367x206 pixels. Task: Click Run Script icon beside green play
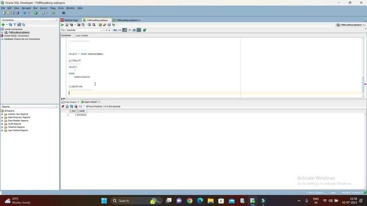tap(67, 25)
